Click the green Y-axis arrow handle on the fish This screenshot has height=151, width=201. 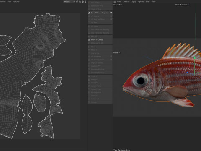click(x=195, y=57)
